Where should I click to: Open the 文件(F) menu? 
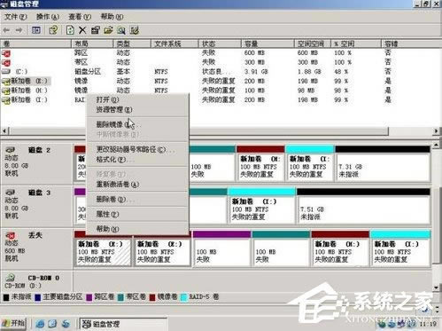15,17
